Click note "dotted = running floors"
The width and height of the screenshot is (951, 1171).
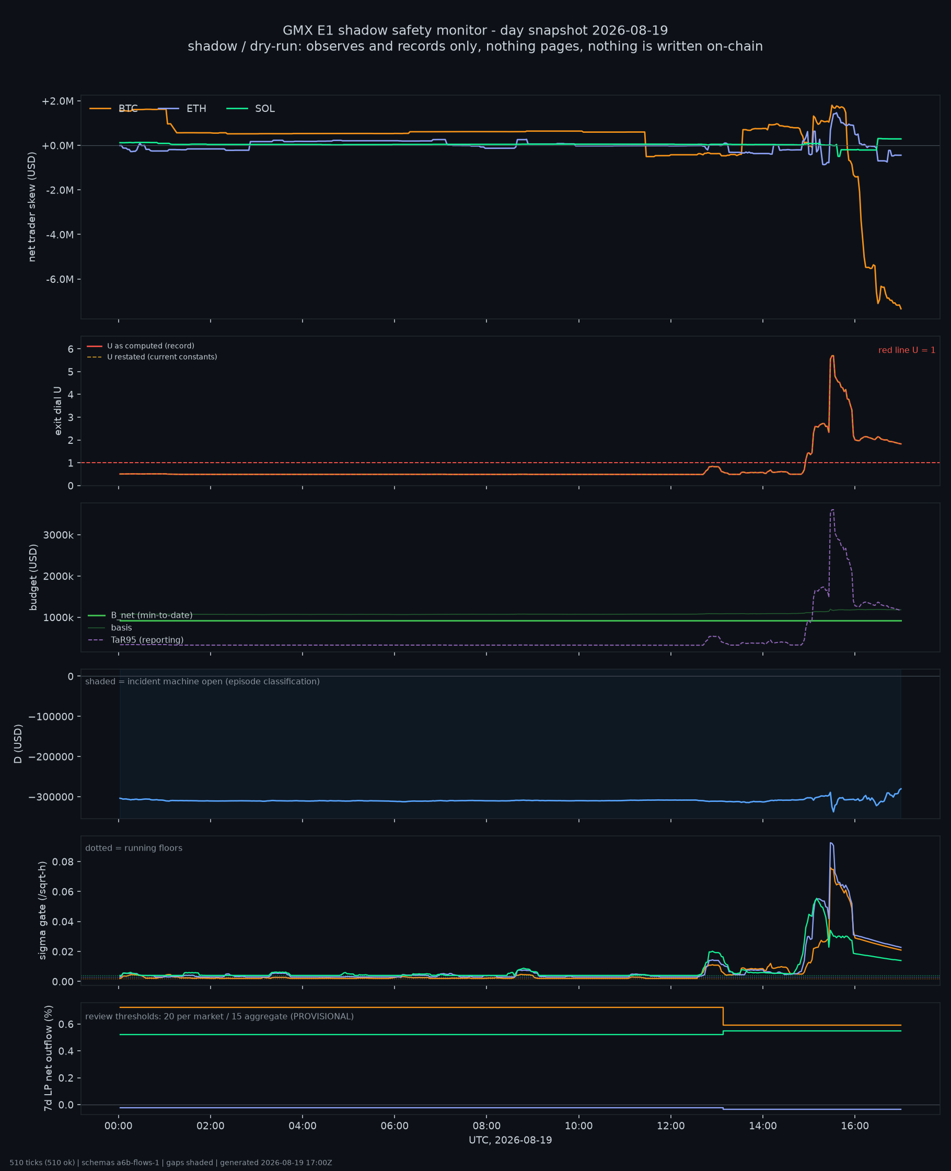pyautogui.click(x=134, y=848)
